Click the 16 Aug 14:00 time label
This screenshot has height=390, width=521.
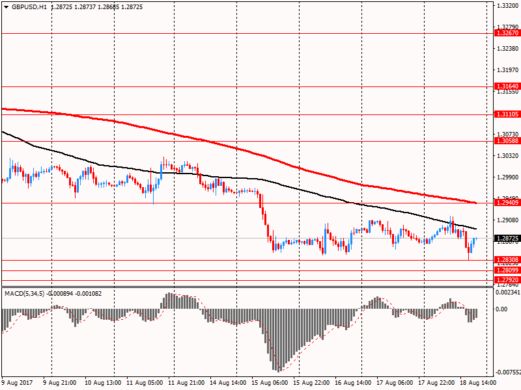353,383
